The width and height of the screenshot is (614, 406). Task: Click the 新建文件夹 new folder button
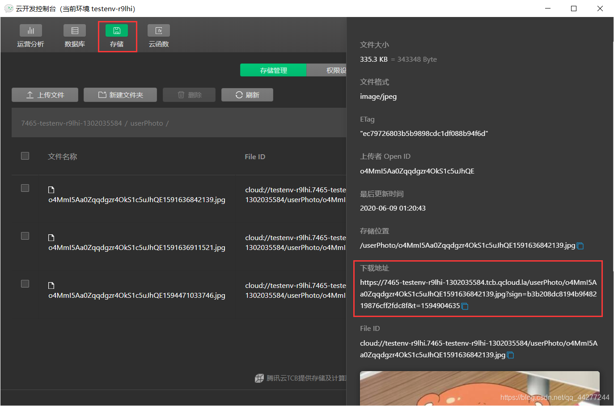coord(120,95)
